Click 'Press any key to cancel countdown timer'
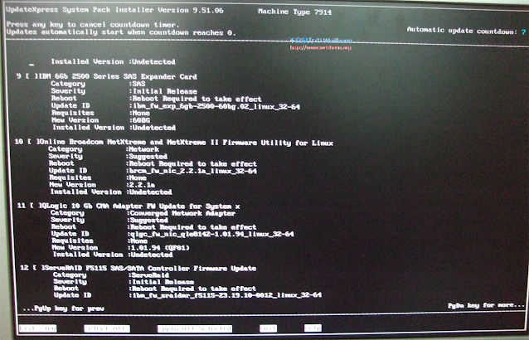Screen dimensions: 529x340 (91, 25)
